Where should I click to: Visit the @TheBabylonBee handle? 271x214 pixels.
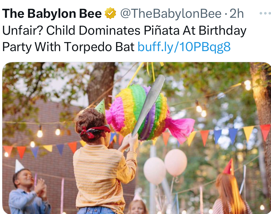pos(171,14)
